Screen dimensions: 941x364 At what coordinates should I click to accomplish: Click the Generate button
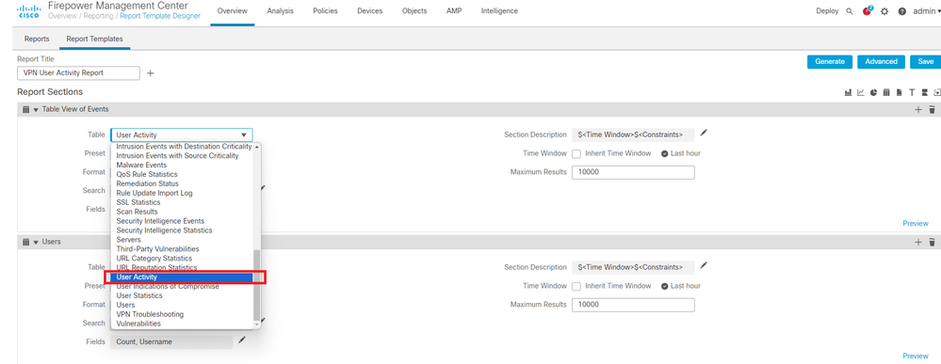click(x=830, y=62)
